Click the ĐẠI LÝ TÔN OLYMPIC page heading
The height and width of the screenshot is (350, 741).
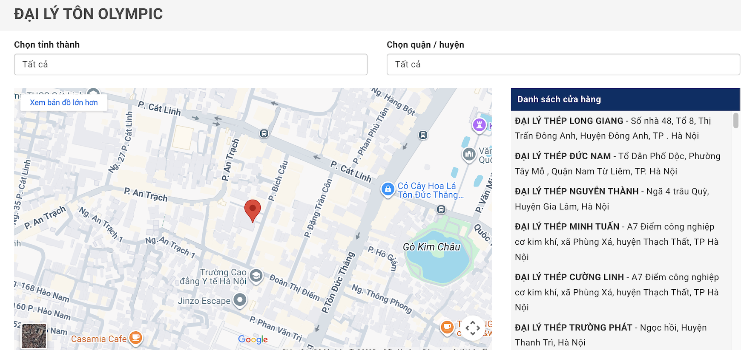pyautogui.click(x=89, y=14)
